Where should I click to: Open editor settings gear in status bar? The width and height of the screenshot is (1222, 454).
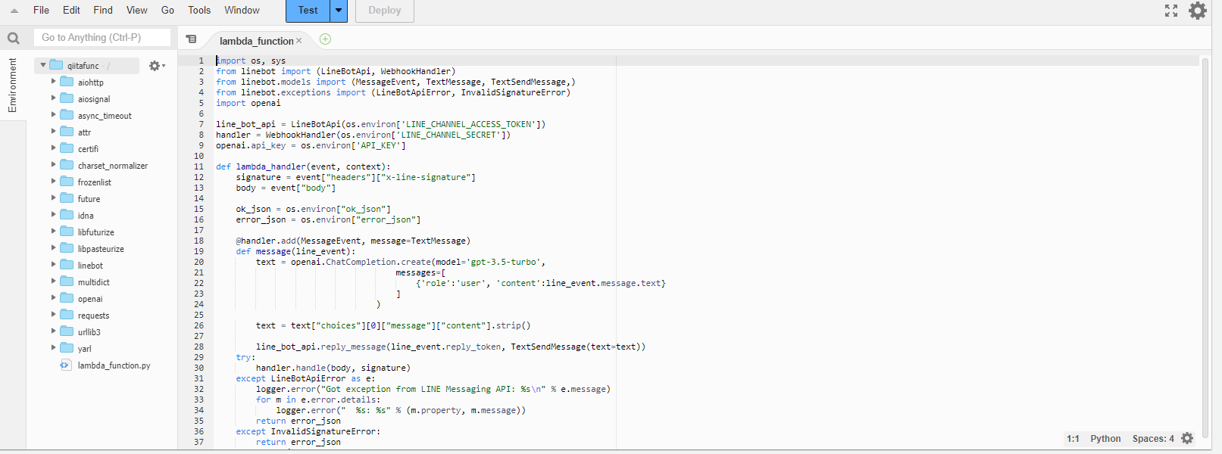[x=1187, y=438]
